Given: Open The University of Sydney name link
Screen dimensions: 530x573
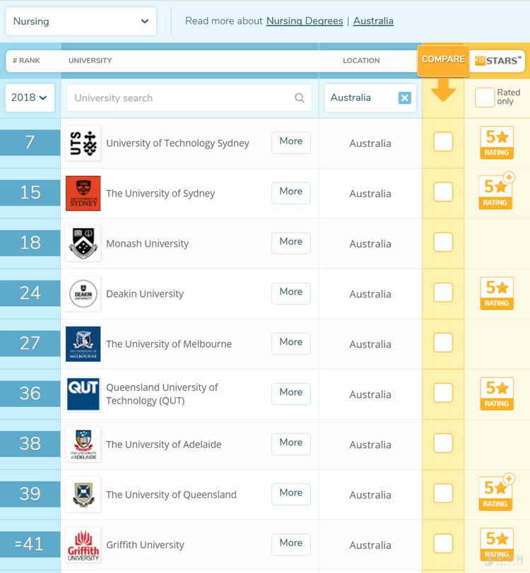Looking at the screenshot, I should (160, 194).
